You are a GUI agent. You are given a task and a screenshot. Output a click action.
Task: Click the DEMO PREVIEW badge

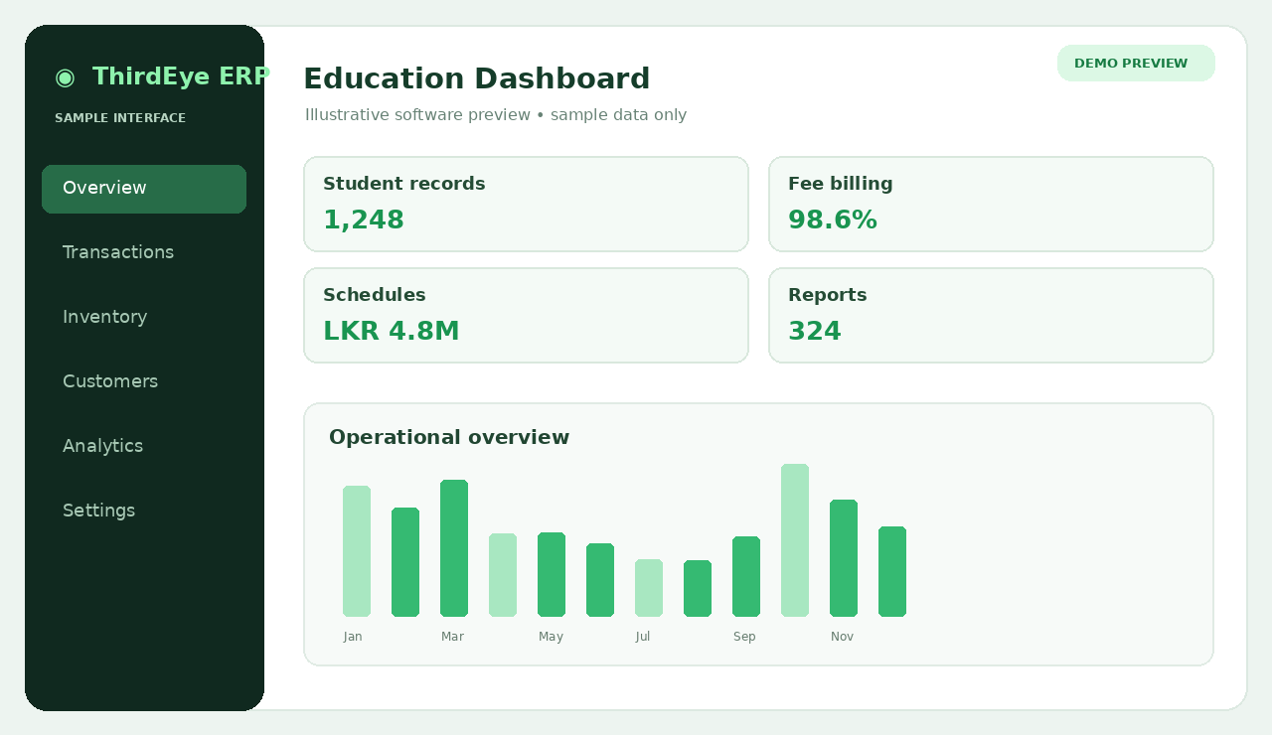(1136, 64)
